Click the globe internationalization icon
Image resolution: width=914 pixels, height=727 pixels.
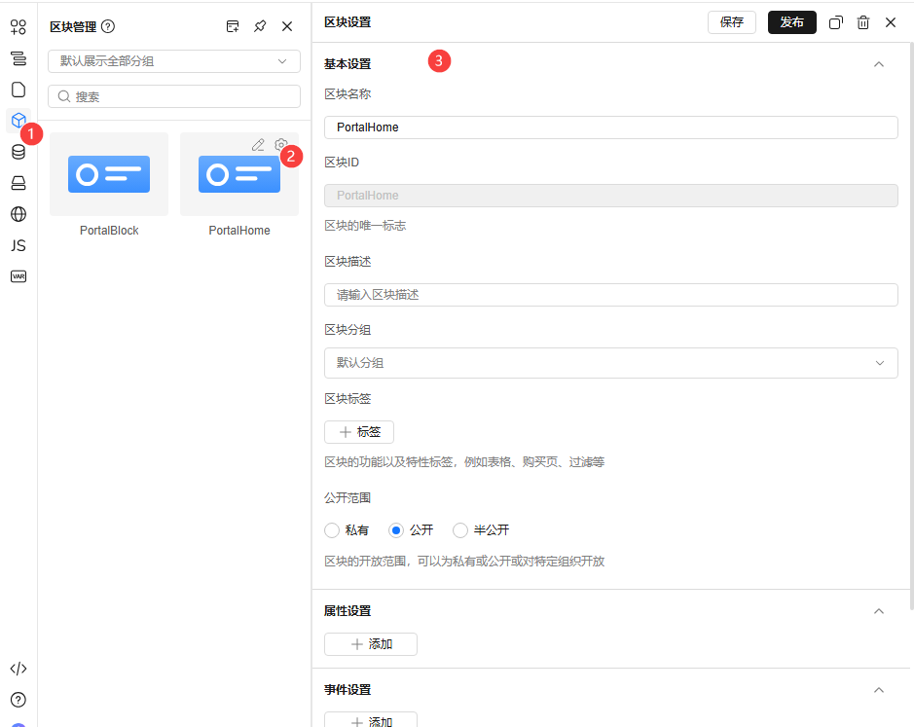(x=18, y=214)
